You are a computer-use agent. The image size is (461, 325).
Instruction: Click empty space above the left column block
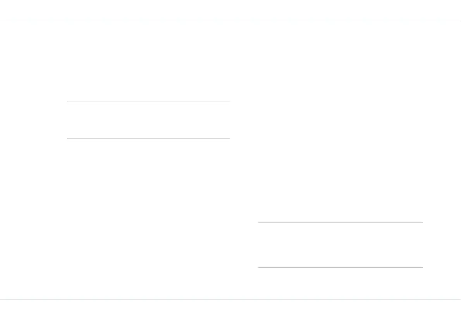(148, 61)
